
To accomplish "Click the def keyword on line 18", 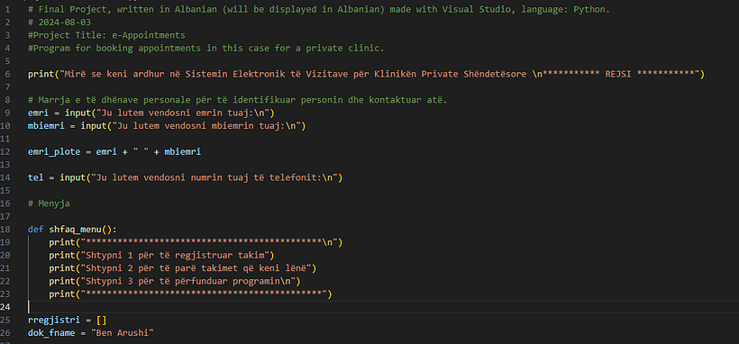I will [36, 230].
